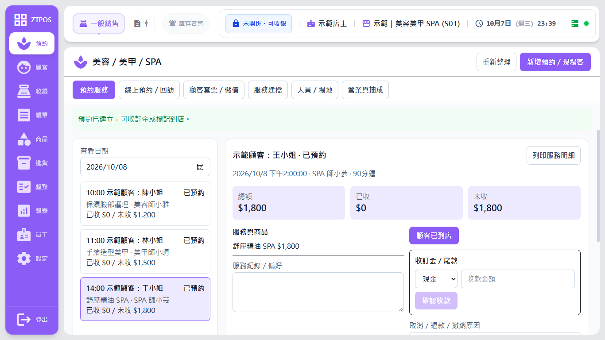Image resolution: width=605 pixels, height=340 pixels.
Task: Open 商品 shapes icon in sidebar
Action: click(x=24, y=139)
